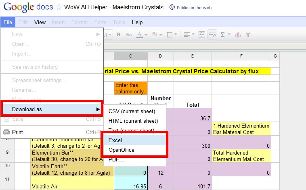This screenshot has width=306, height=190.
Task: Click the globe sharing icon
Action: [x=172, y=7]
